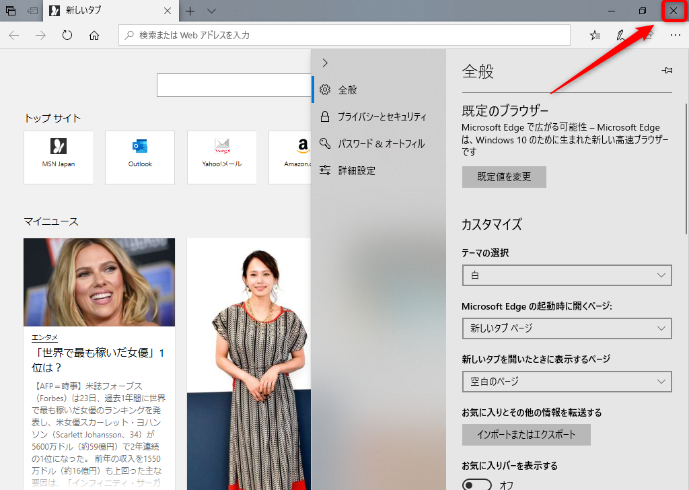This screenshot has height=490, width=689.
Task: Open the 詳細設定 settings section
Action: [x=357, y=170]
